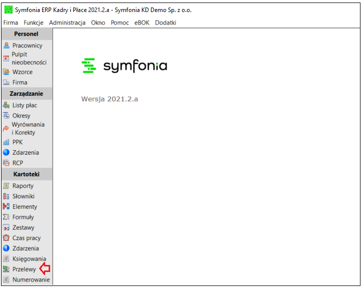Open the Listy płac label
This screenshot has width=364, height=288.
point(25,106)
